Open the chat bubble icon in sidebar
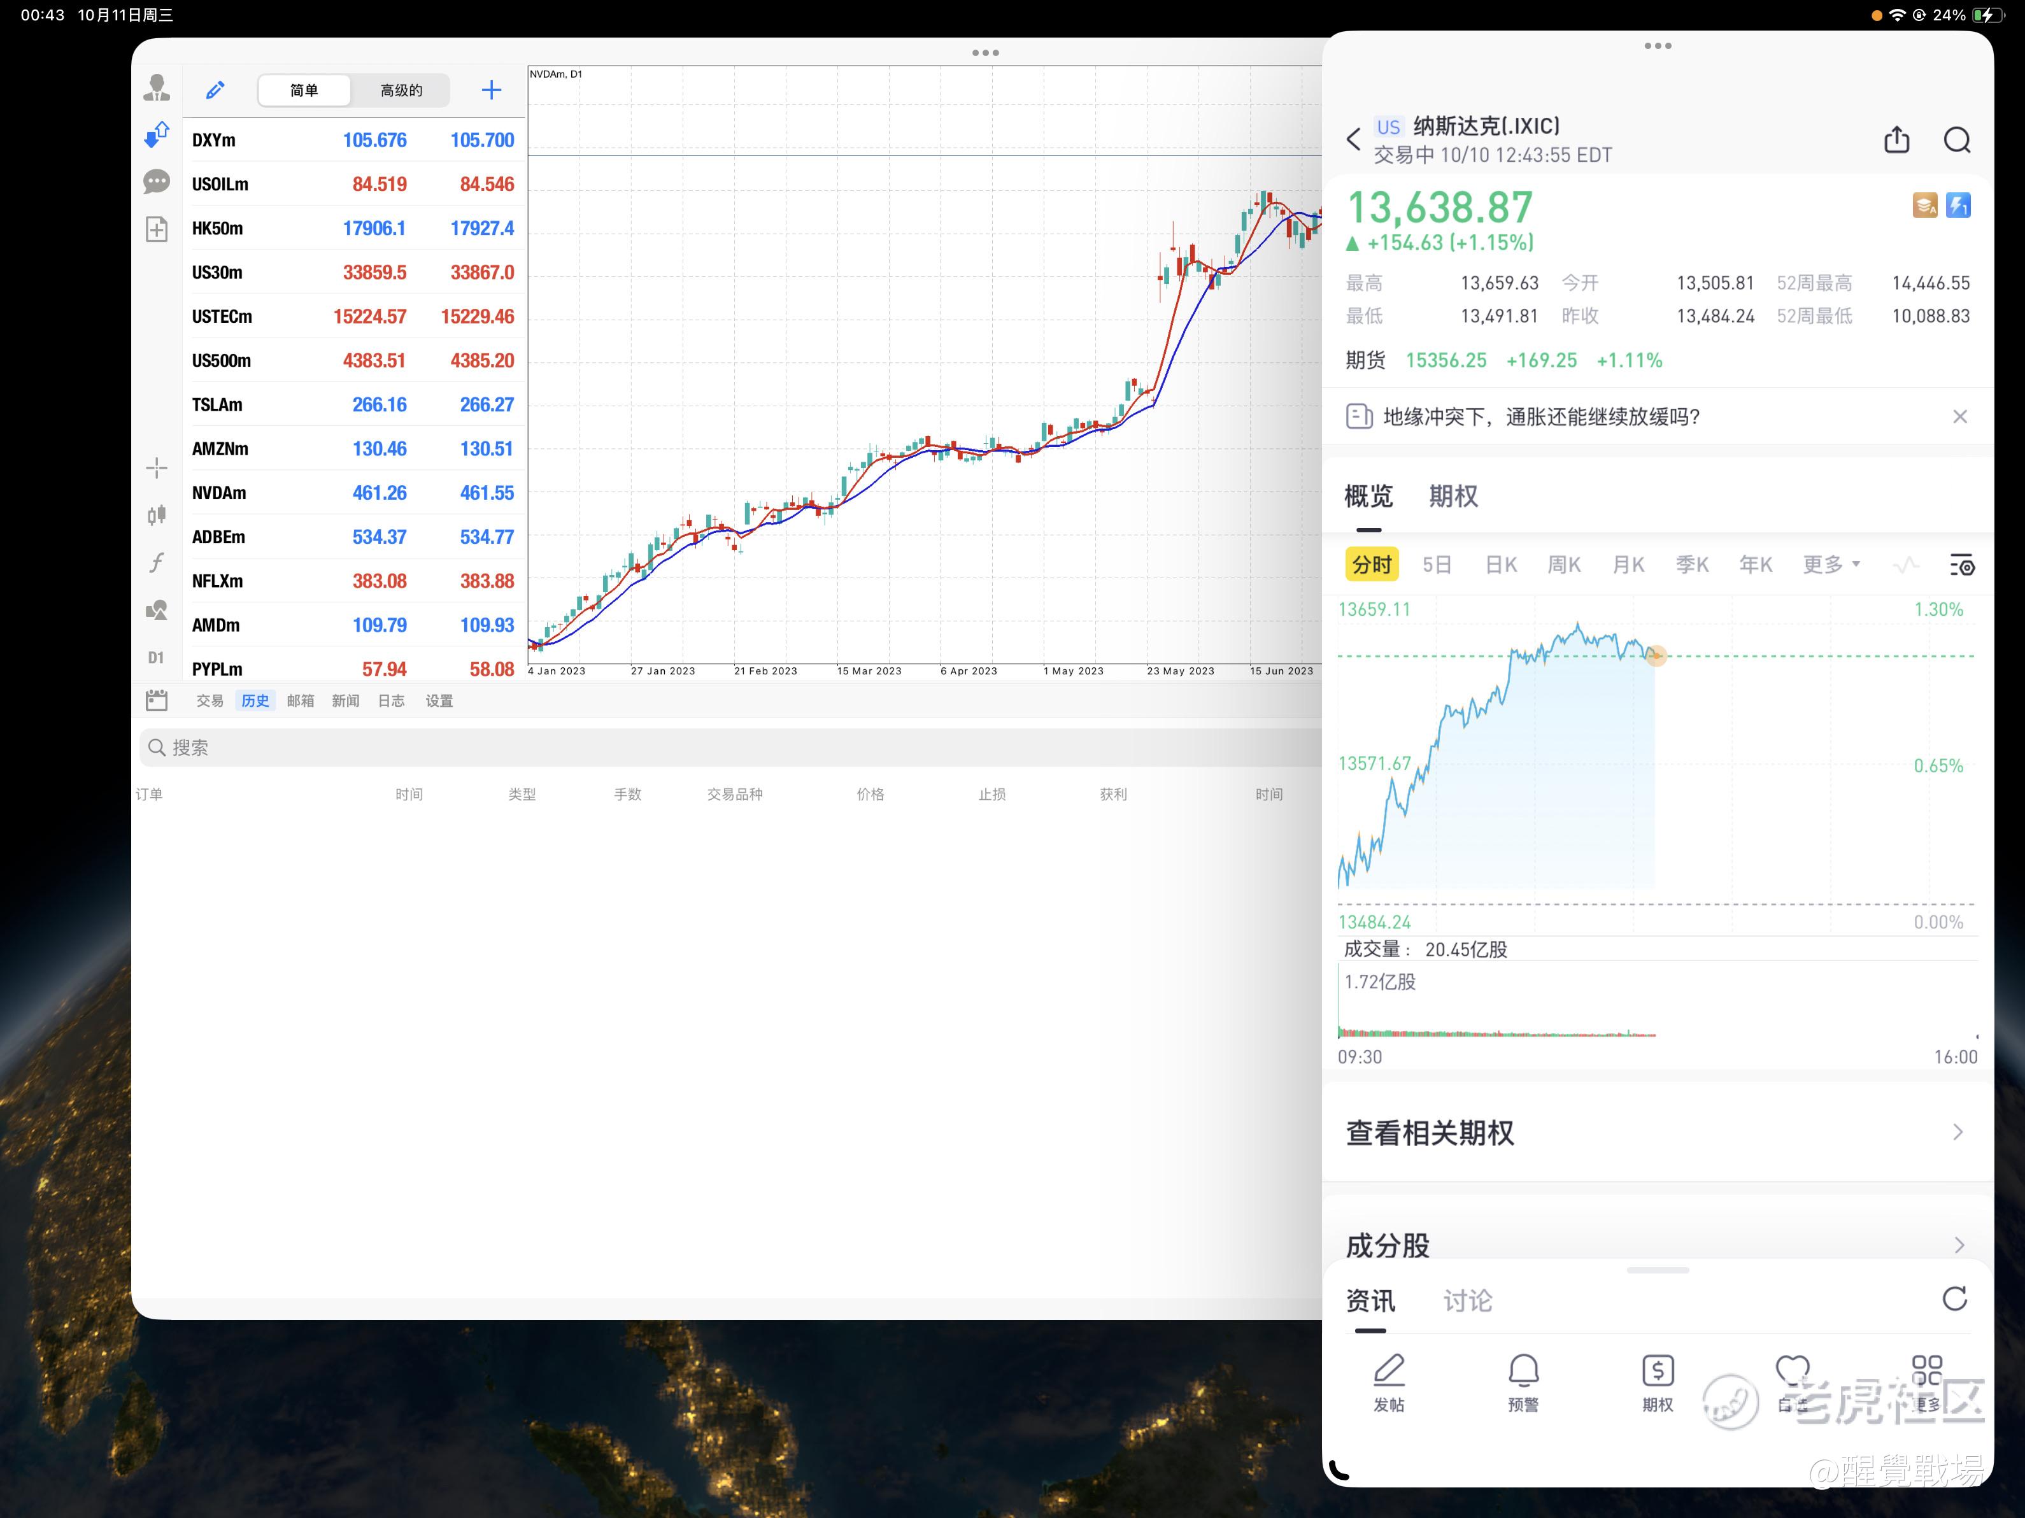Image resolution: width=2025 pixels, height=1518 pixels. click(157, 181)
